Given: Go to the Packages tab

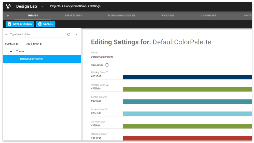Looking at the screenshot, I should [x=168, y=16].
